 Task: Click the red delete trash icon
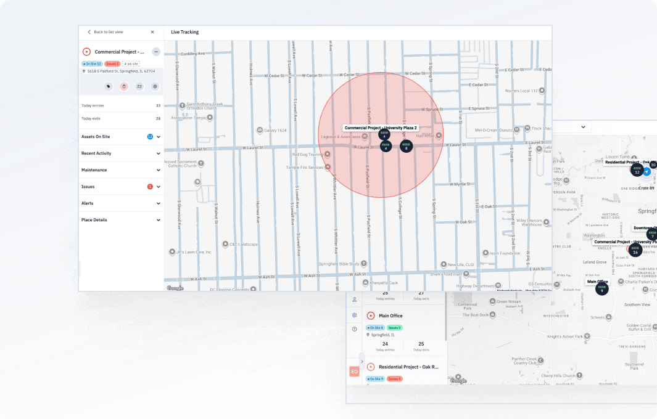point(124,86)
